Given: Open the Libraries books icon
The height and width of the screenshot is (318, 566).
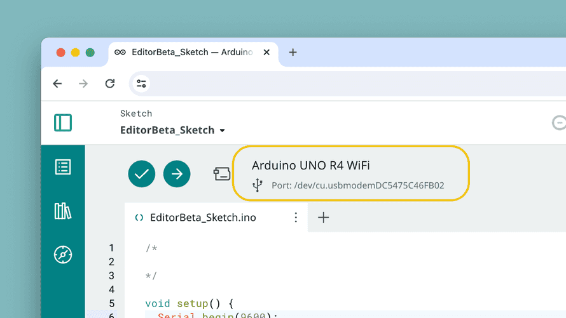Looking at the screenshot, I should point(63,211).
